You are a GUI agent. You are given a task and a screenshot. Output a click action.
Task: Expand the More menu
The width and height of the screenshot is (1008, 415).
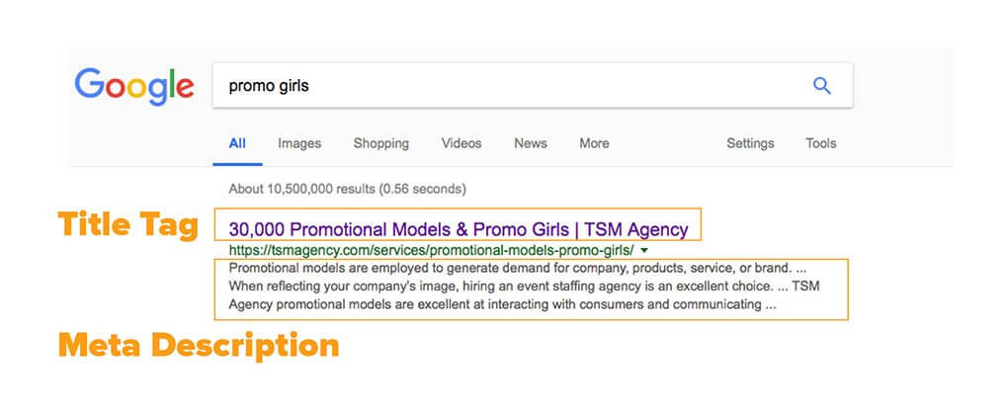click(594, 143)
